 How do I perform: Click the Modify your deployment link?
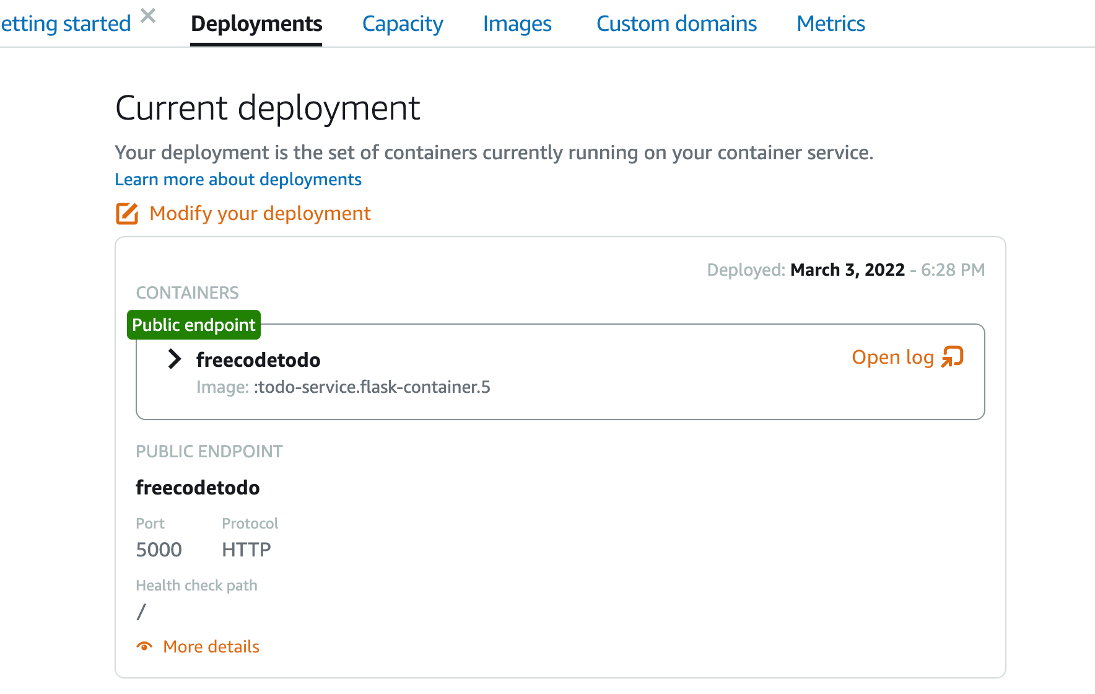(x=260, y=214)
